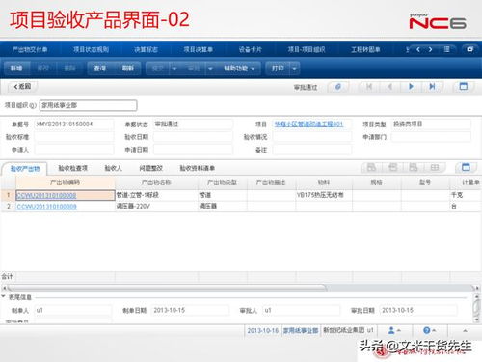This screenshot has height=362, width=482.
Task: Open the 调压器-220V product code link
Action: click(47, 207)
